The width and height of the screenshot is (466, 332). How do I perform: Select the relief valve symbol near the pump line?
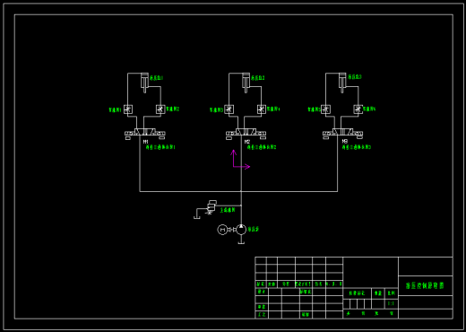coord(211,207)
